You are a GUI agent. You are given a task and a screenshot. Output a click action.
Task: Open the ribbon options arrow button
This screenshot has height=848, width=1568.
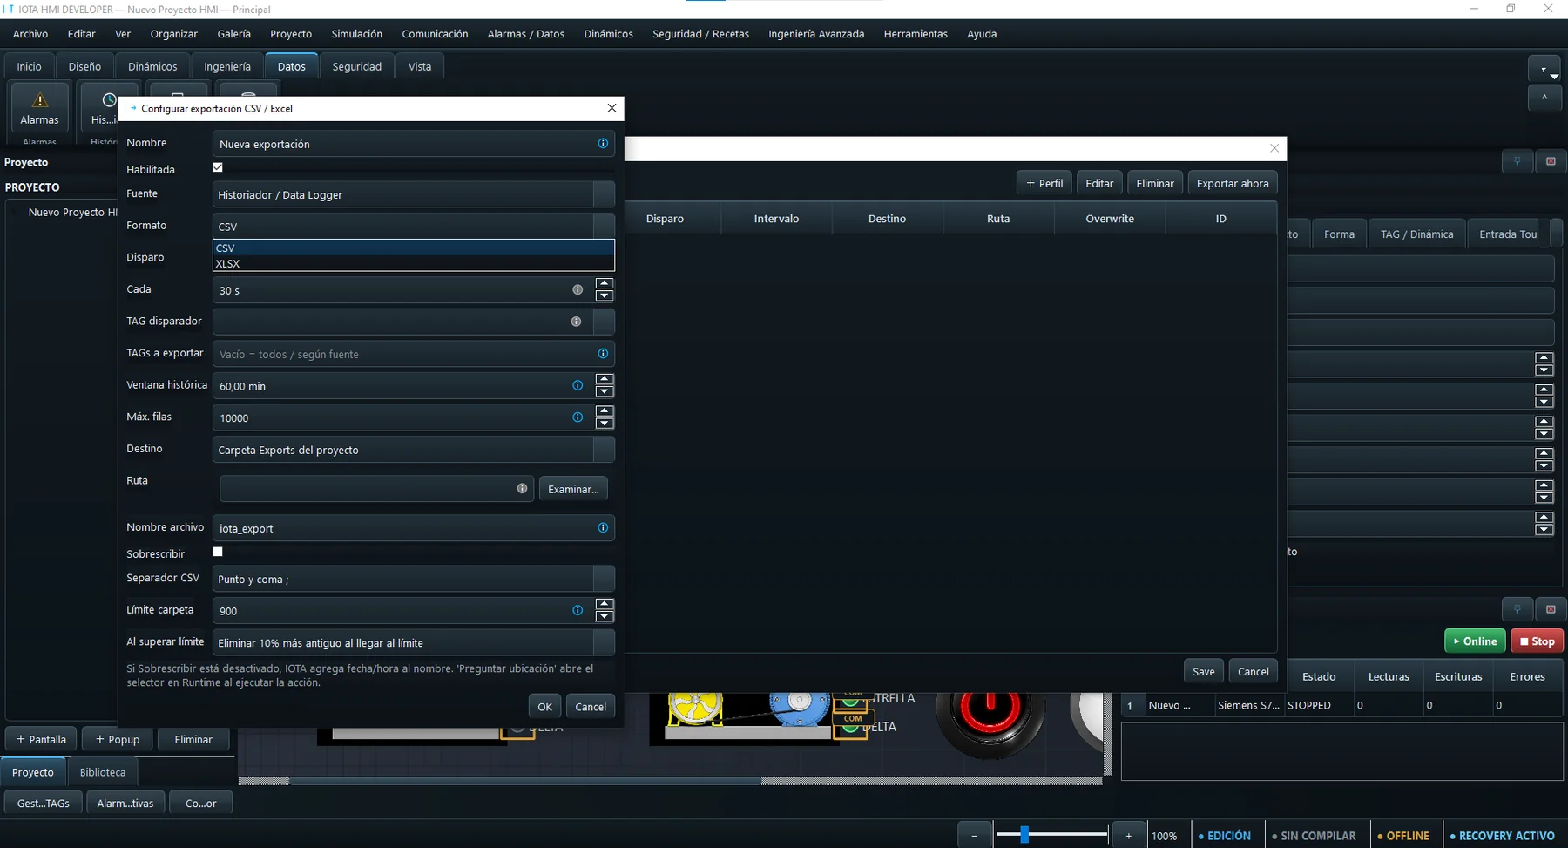(1544, 68)
